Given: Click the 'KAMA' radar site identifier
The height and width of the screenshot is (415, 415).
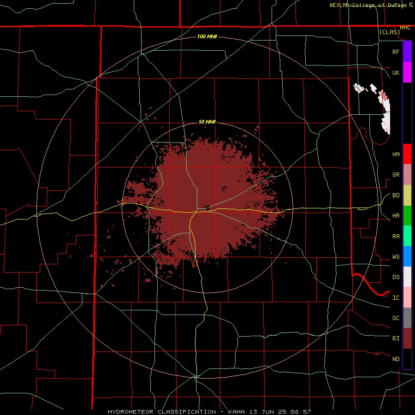Looking at the screenshot, I should coord(237,412).
